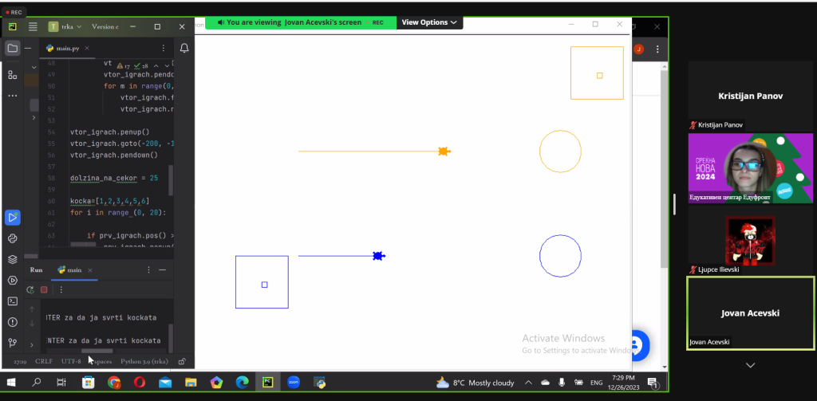Viewport: 817px width, 401px height.
Task: Open the Python Console tool window
Action: pyautogui.click(x=12, y=238)
